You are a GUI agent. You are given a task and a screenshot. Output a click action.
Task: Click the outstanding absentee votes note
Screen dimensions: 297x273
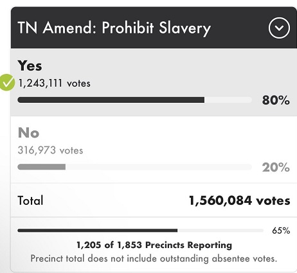[x=154, y=258]
